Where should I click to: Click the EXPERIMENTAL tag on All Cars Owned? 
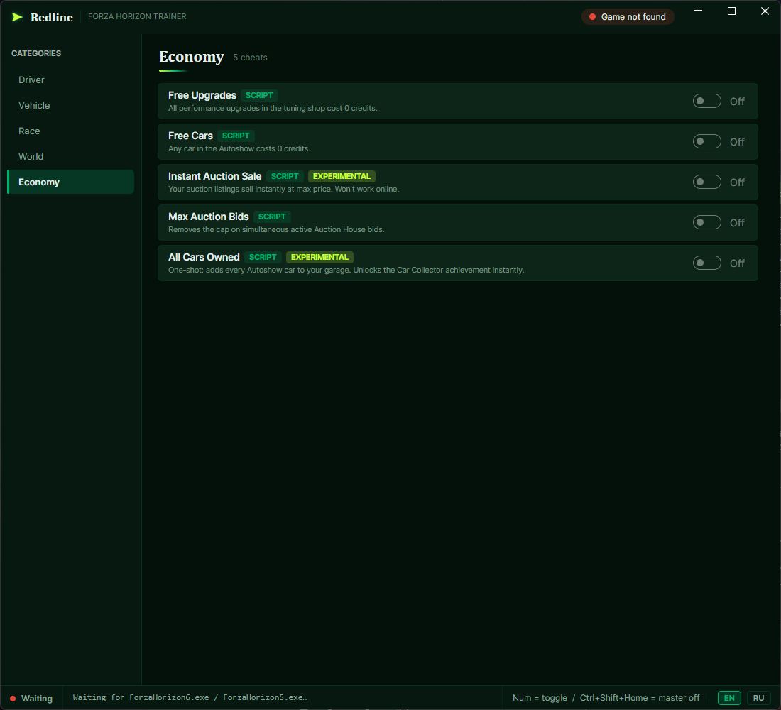pos(319,257)
